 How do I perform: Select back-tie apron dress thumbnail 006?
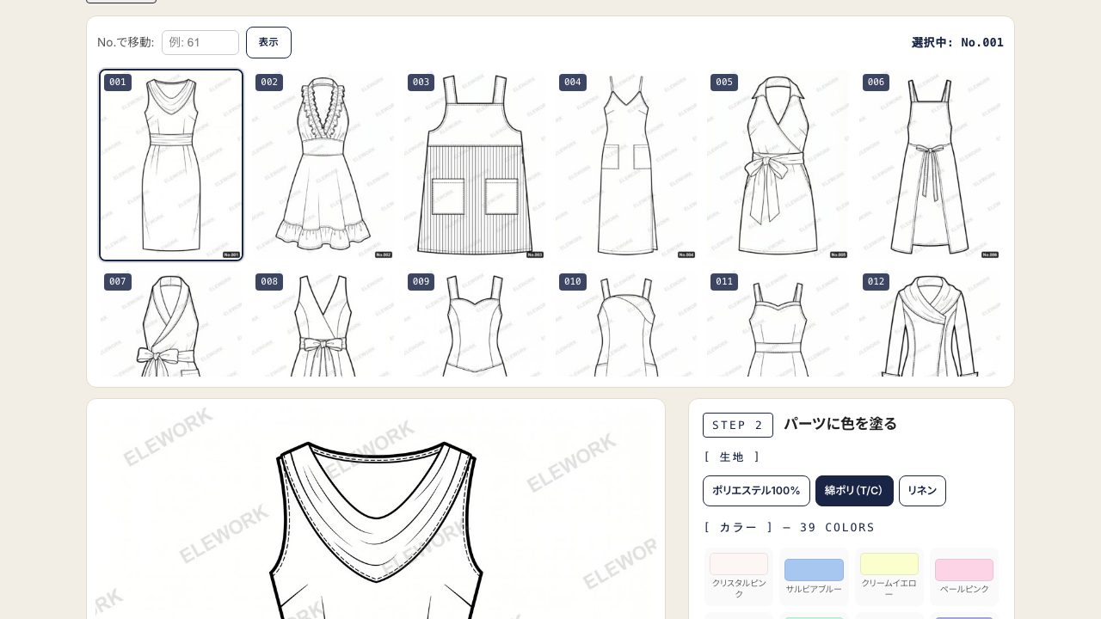(930, 165)
